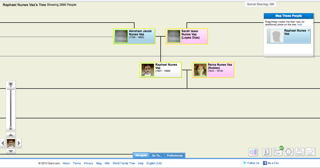Open the tree view layout icon
This screenshot has height=168, width=320.
click(253, 152)
